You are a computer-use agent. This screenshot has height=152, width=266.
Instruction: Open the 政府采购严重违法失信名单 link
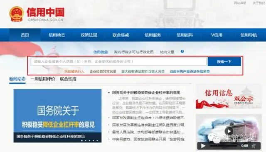click(190, 71)
